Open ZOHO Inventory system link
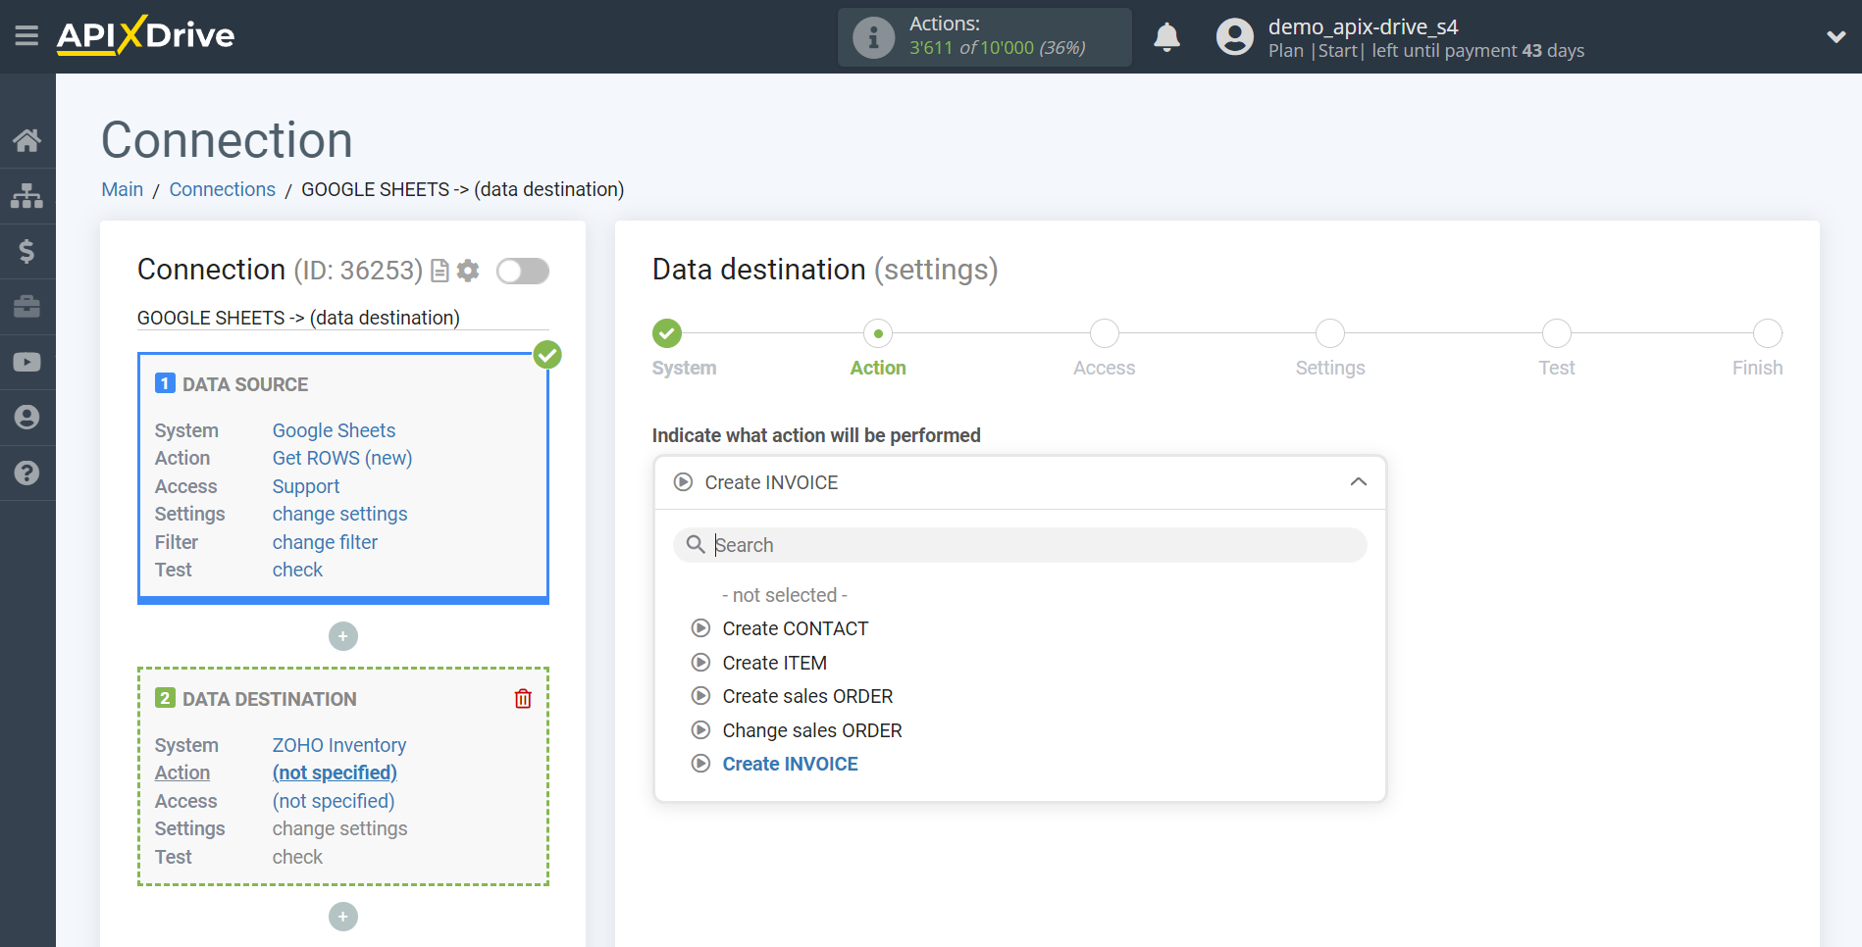The image size is (1862, 947). pyautogui.click(x=339, y=745)
